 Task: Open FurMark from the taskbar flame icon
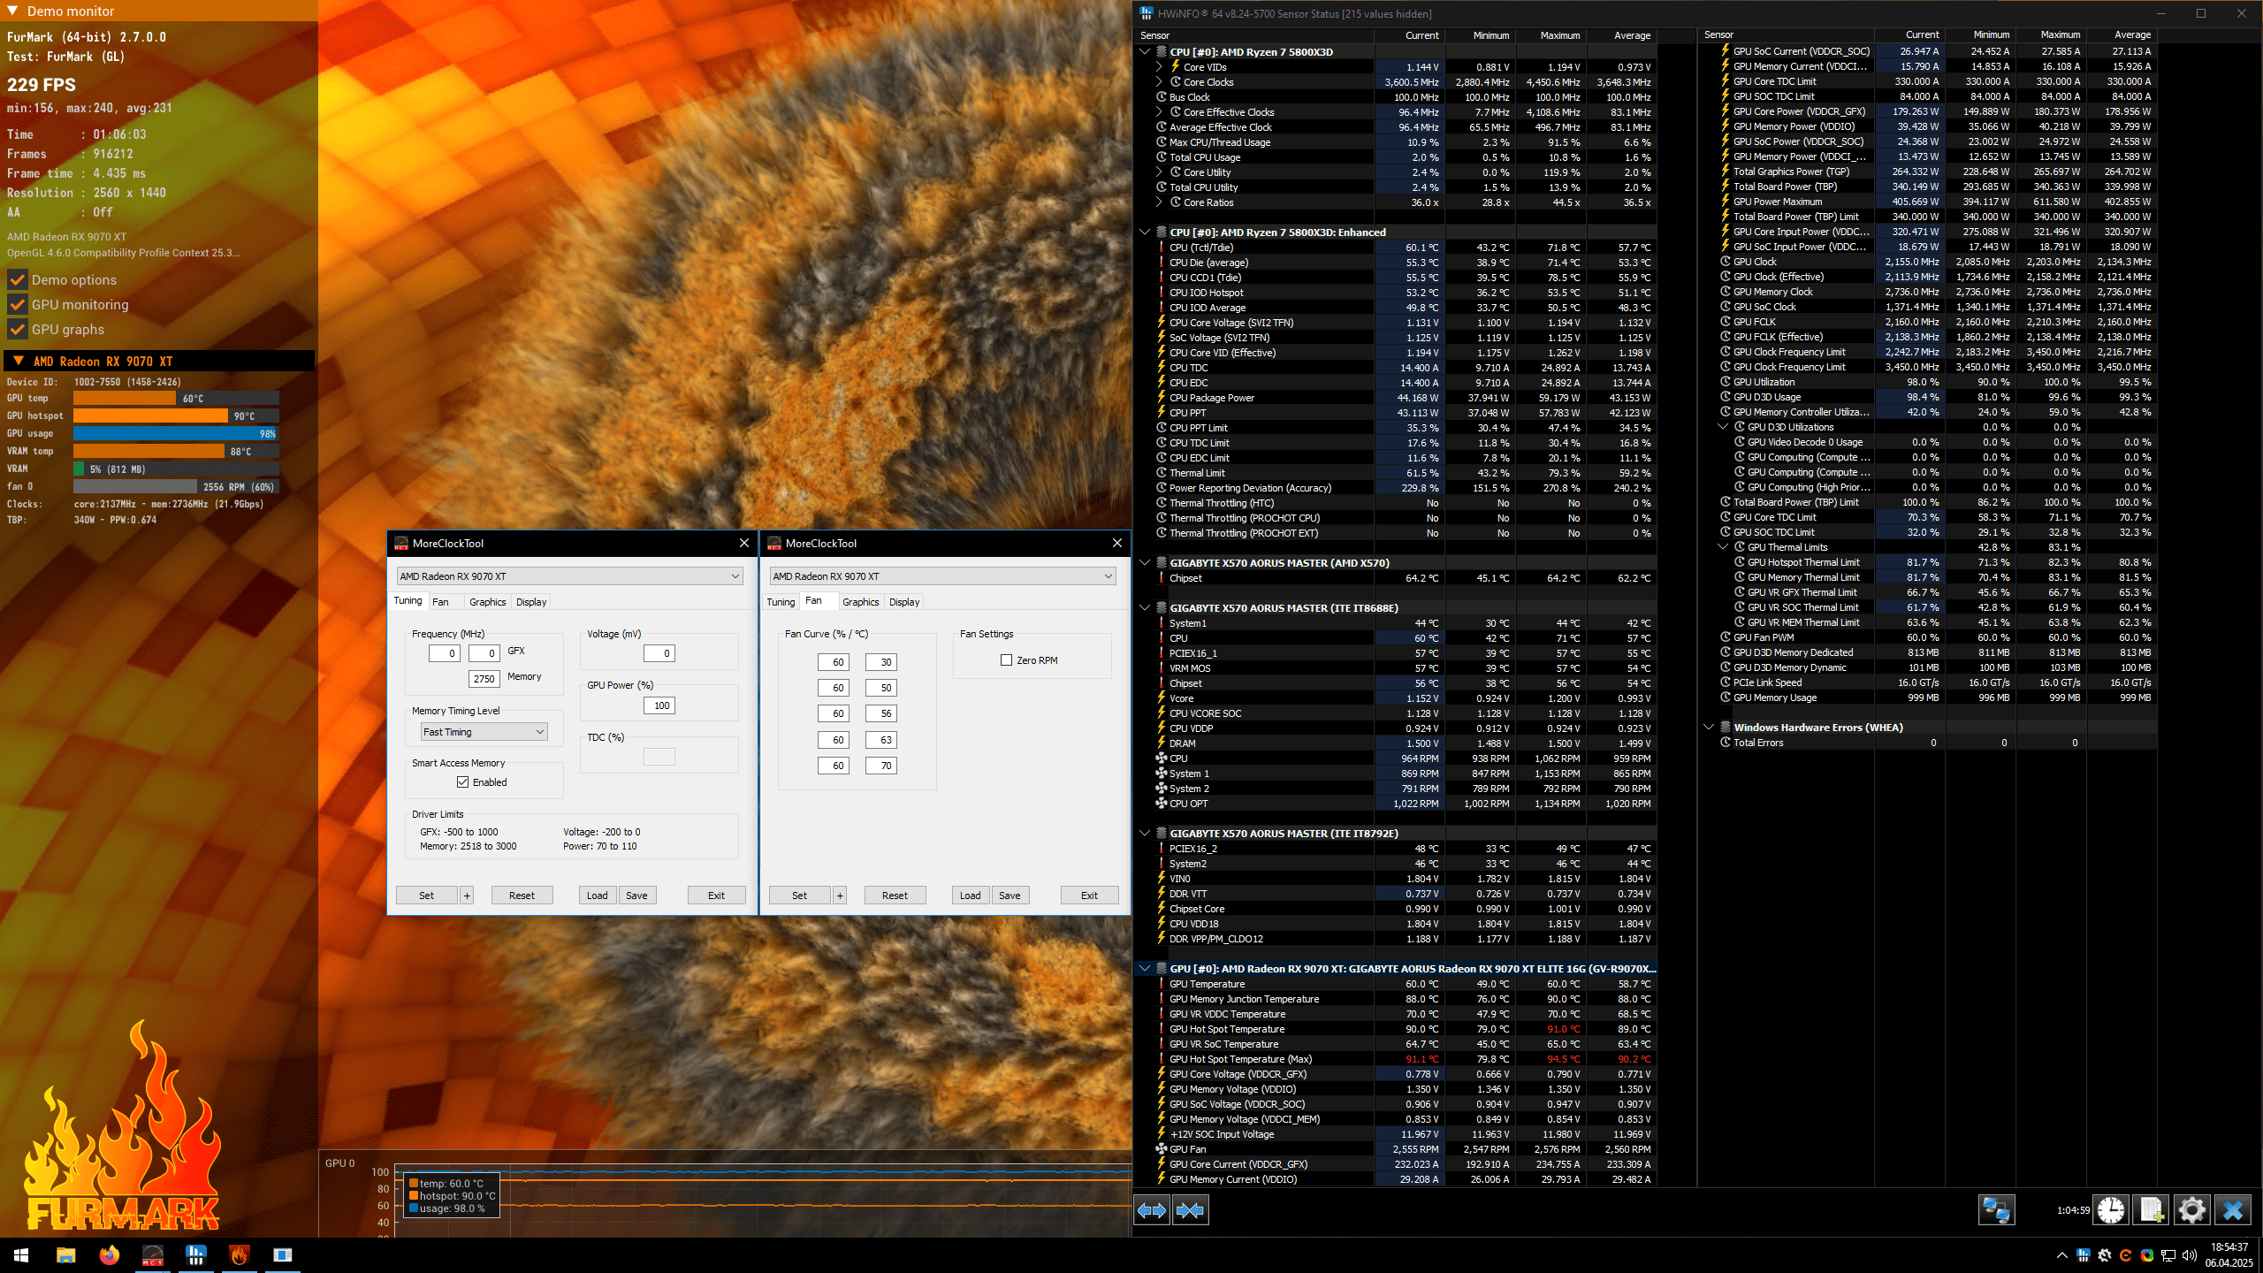pyautogui.click(x=239, y=1254)
